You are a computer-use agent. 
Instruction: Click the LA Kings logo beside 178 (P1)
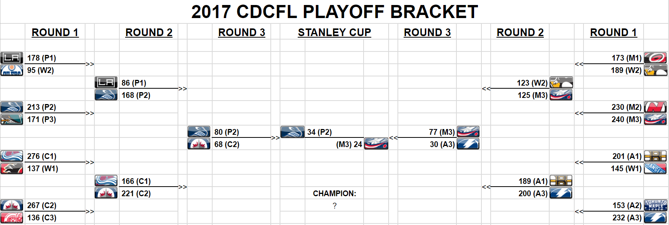(12, 58)
